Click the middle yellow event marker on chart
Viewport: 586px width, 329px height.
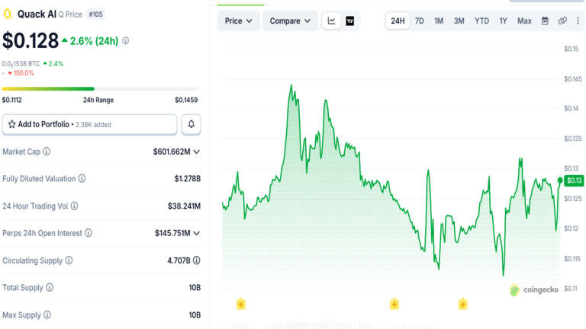(x=394, y=304)
